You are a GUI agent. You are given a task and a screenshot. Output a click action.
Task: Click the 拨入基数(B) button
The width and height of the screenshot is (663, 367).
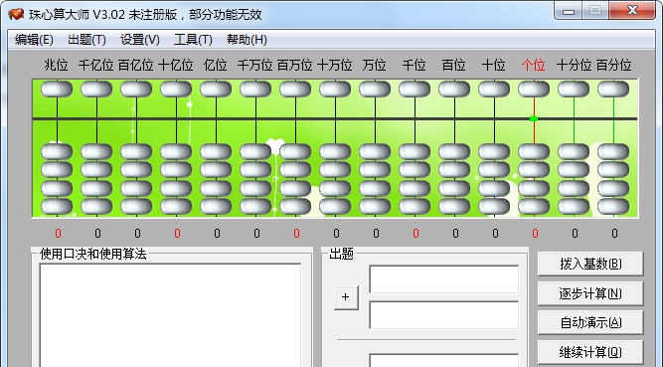(590, 264)
